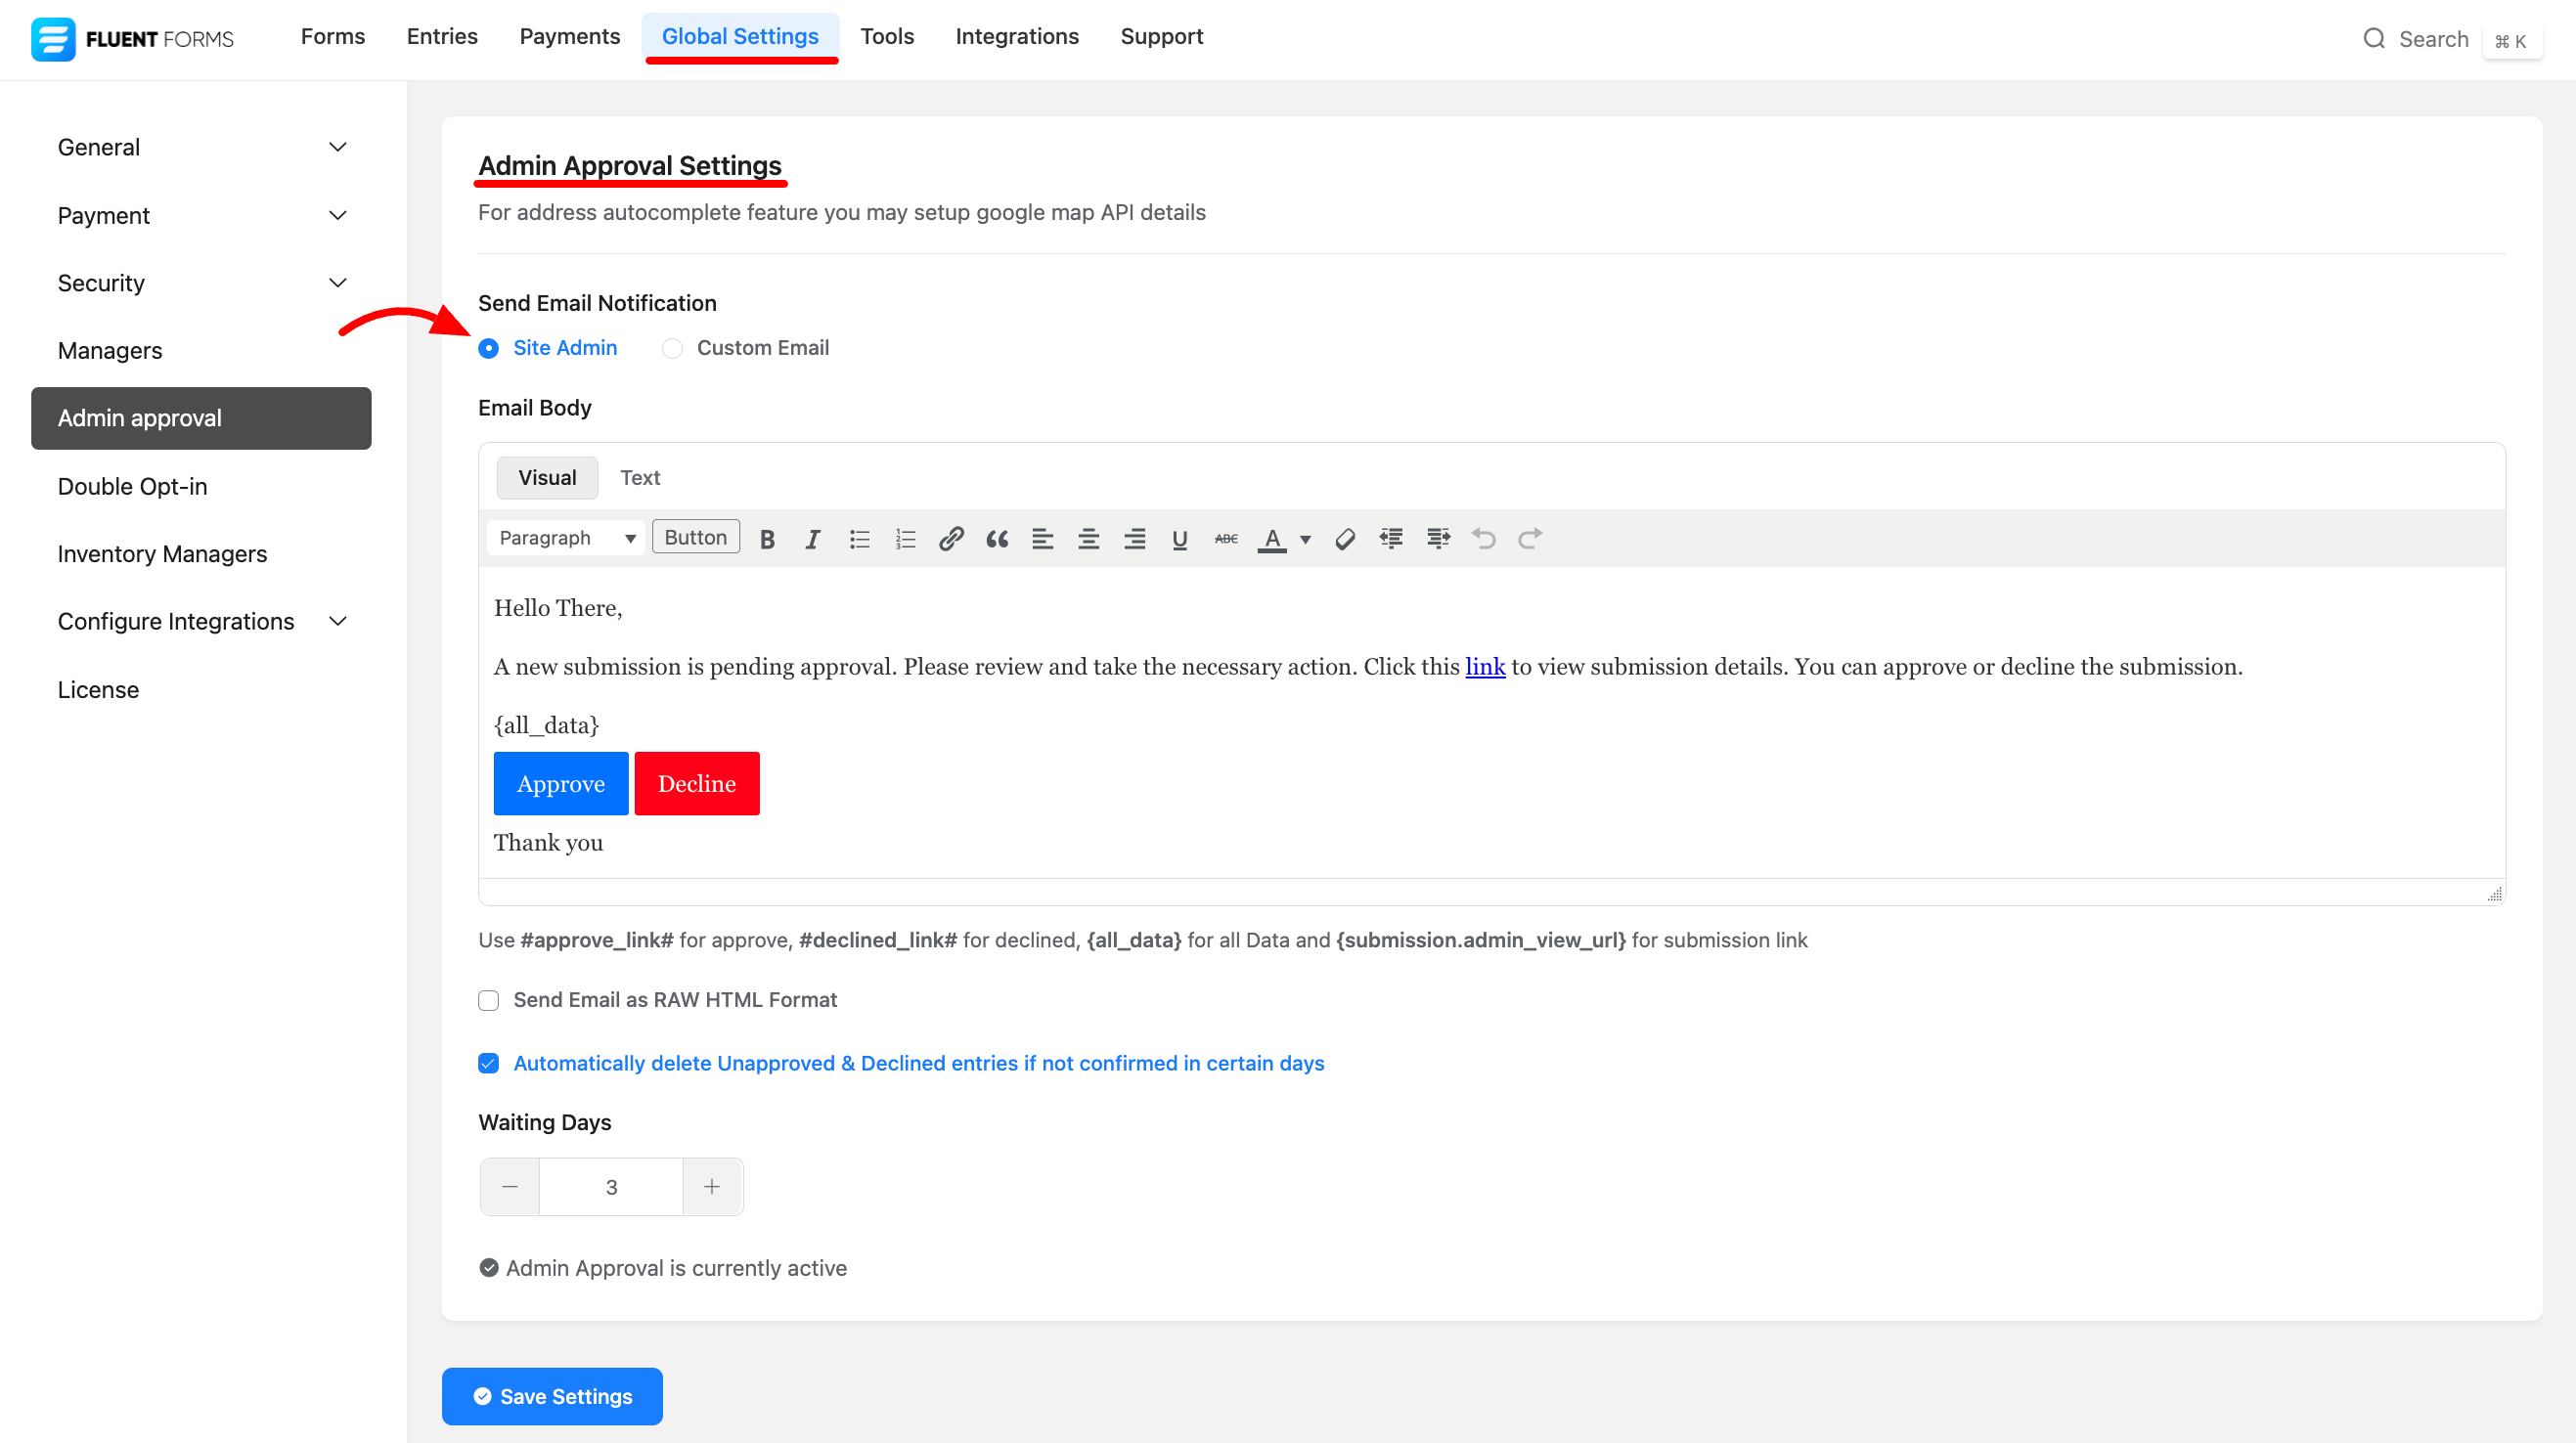Open text color picker dropdown arrow
The width and height of the screenshot is (2576, 1443).
1304,539
